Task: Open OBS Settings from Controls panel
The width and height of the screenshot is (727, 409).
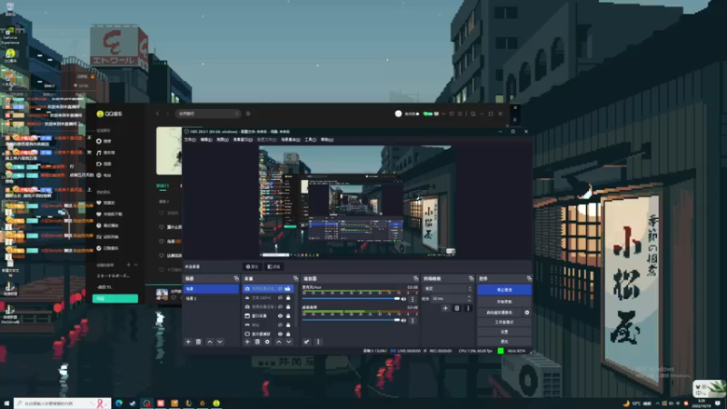Action: (x=504, y=332)
